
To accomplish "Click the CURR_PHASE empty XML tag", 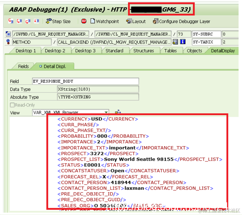I will (78, 125).
